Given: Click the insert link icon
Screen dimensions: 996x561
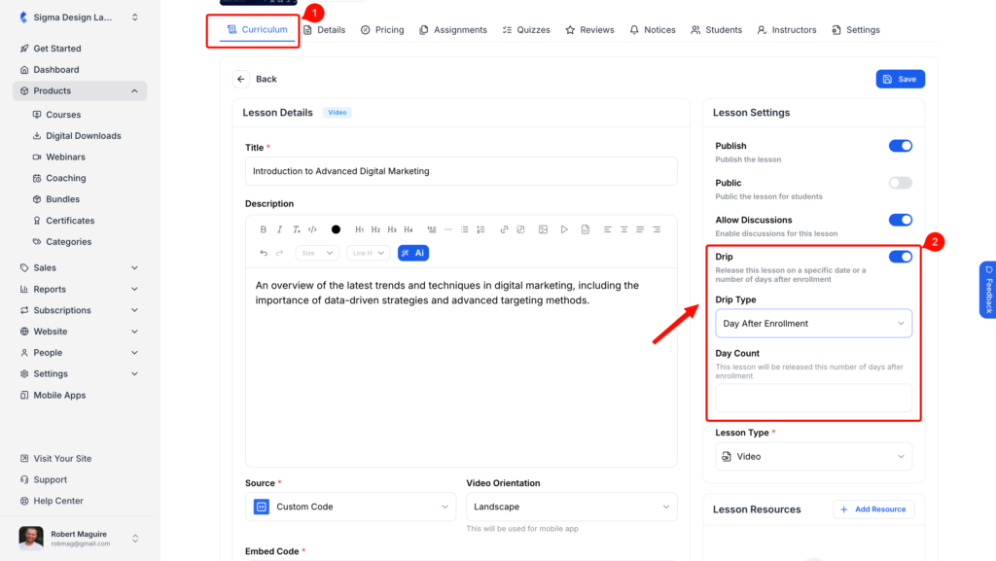Looking at the screenshot, I should point(505,229).
